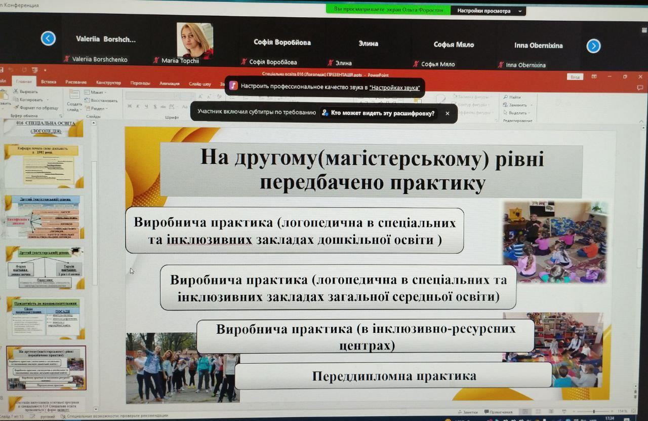Toggle the Notes (Заметки) pane
The image size is (648, 421).
point(467,412)
